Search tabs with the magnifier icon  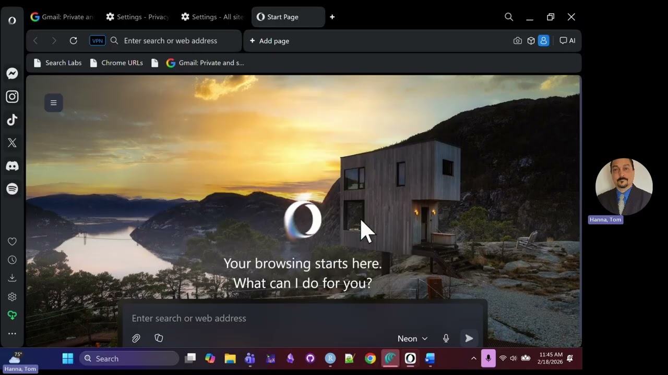509,17
